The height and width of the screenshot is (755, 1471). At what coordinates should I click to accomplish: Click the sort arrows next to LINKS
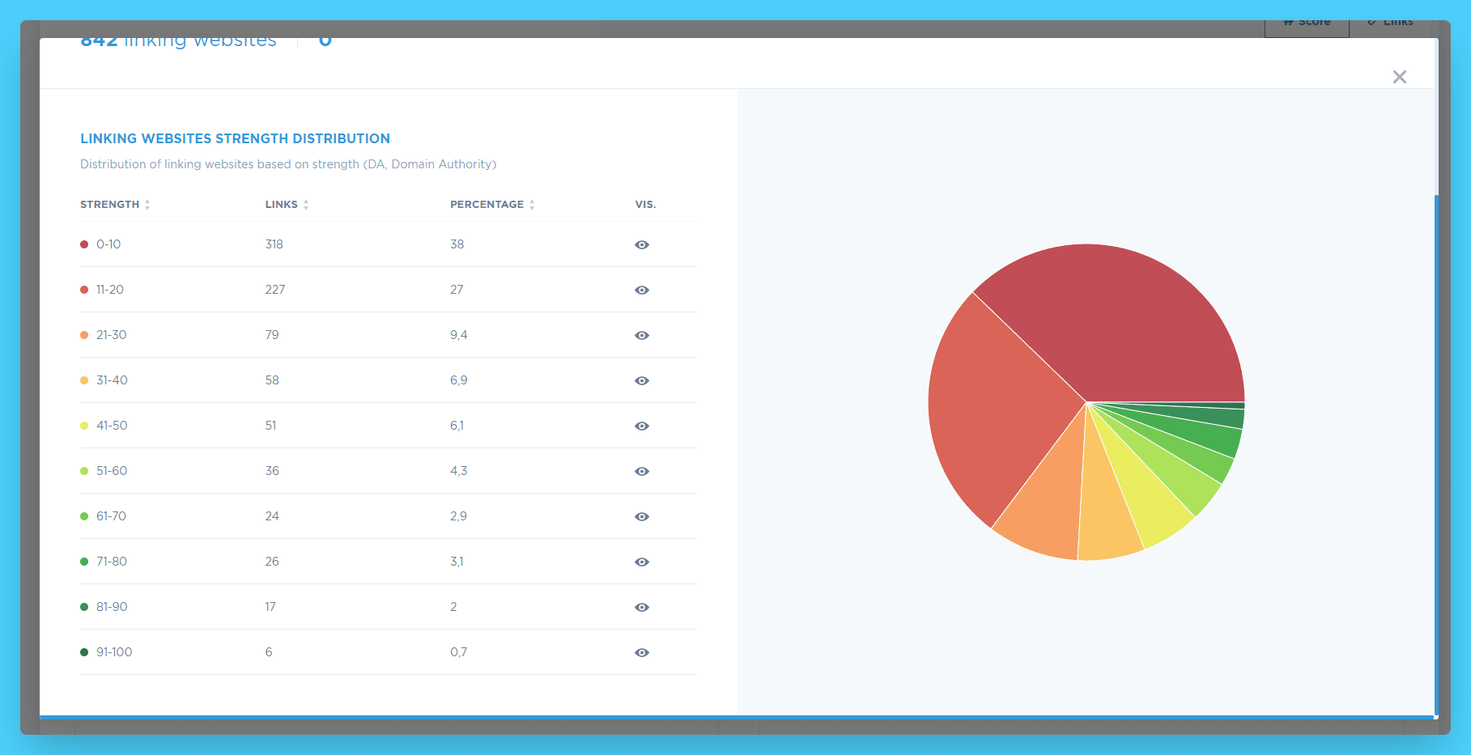[307, 204]
